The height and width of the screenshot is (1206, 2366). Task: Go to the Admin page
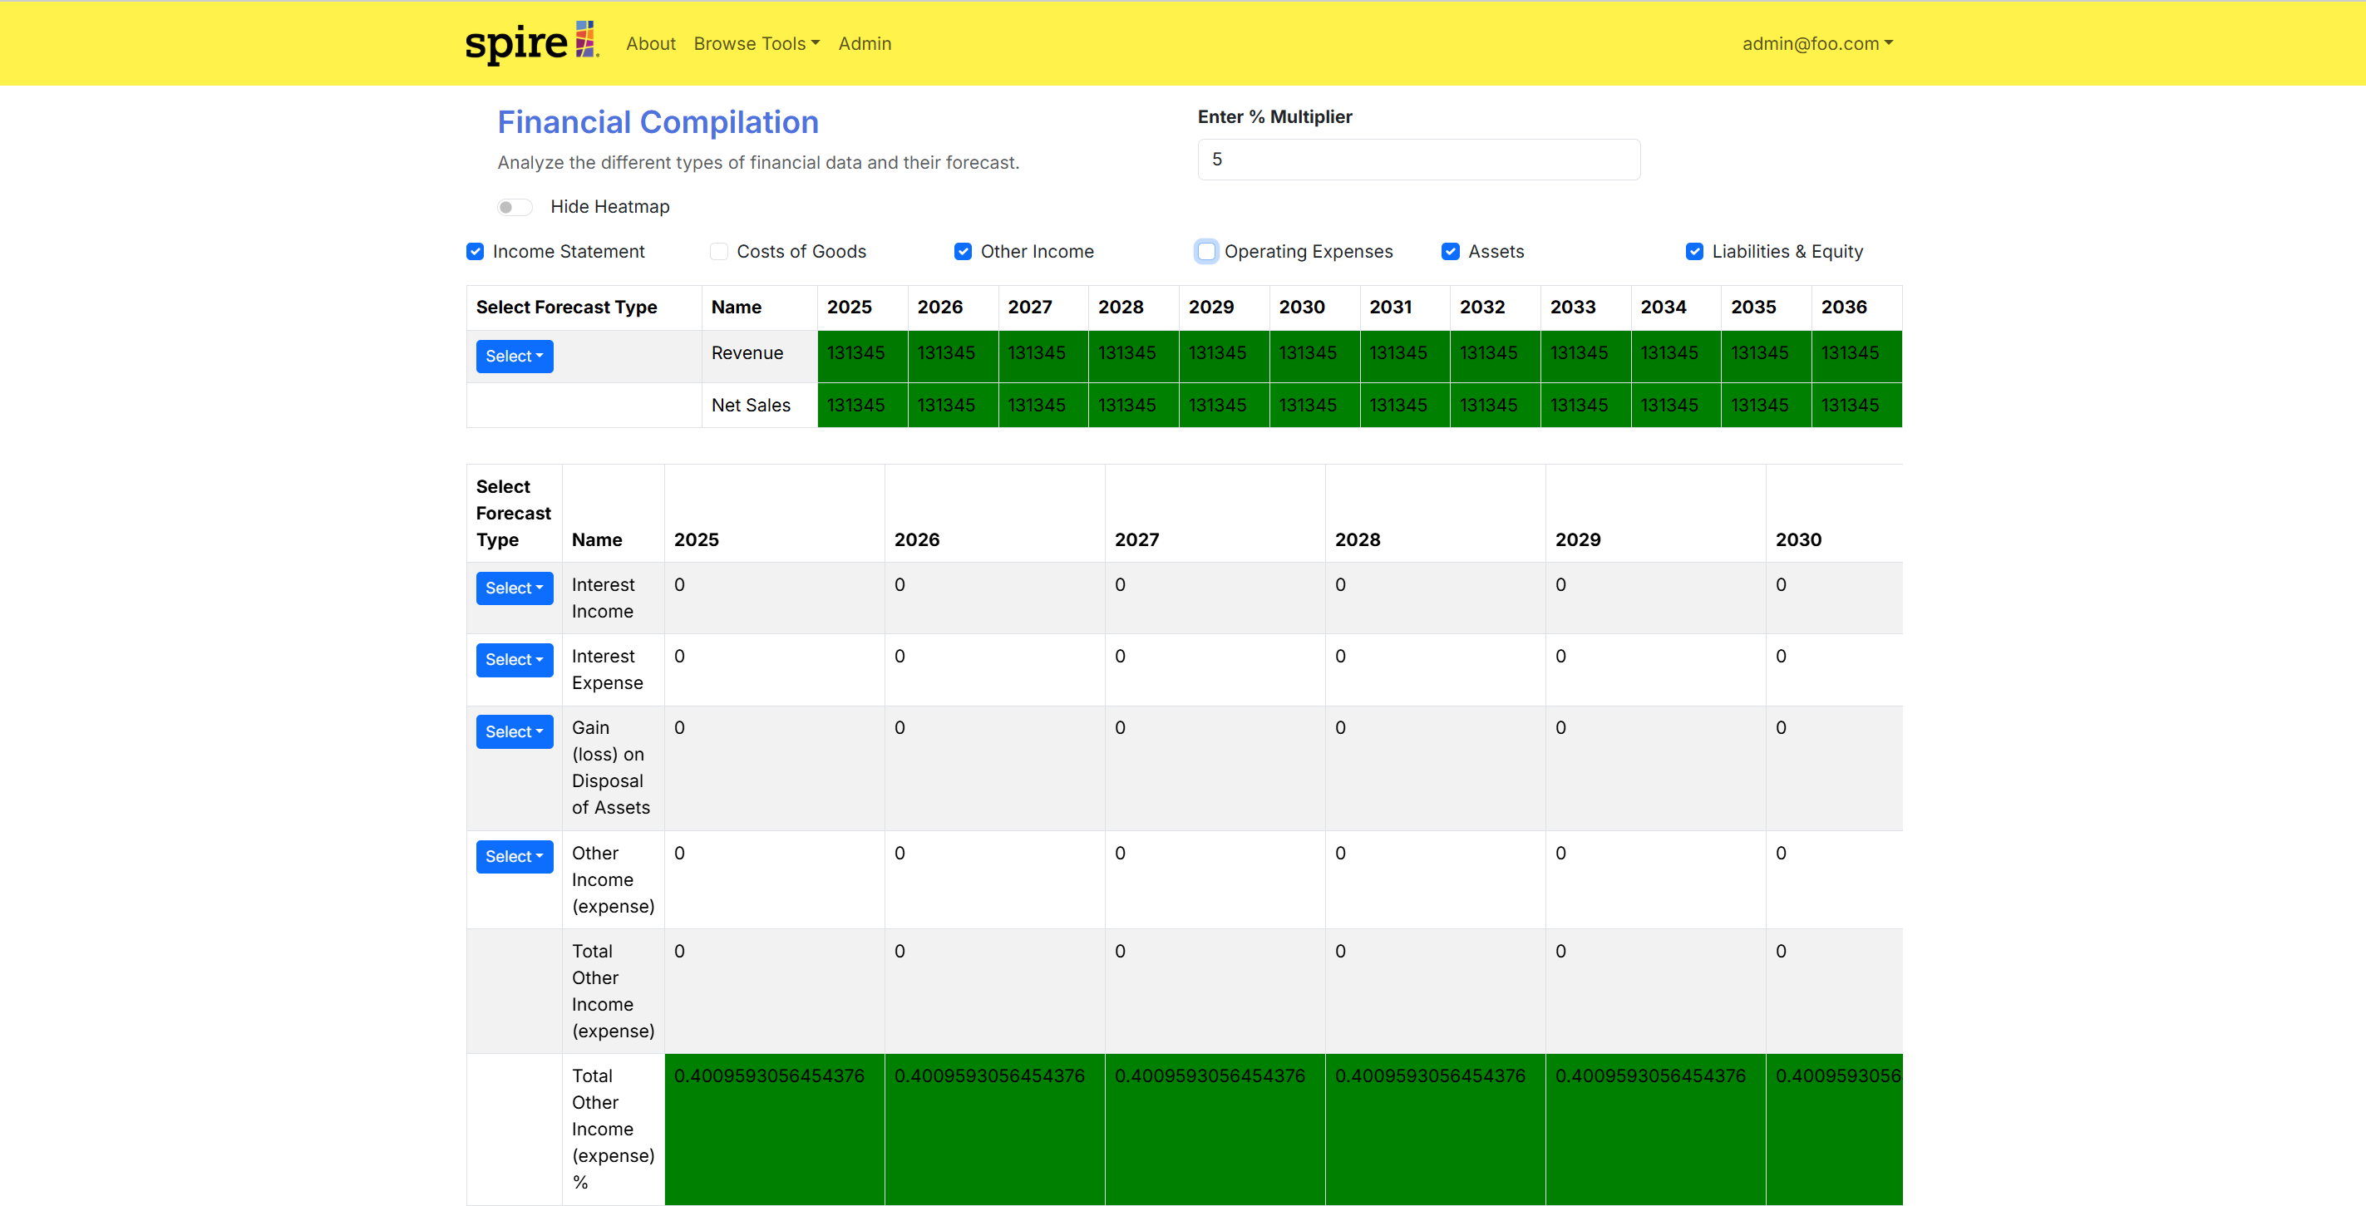point(865,43)
